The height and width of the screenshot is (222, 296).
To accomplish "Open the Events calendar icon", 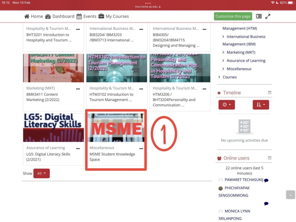I will click(79, 16).
